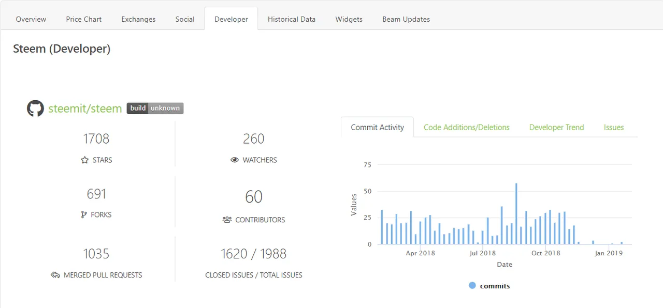Click the 1035 merged pull requests count
The width and height of the screenshot is (663, 308).
pyautogui.click(x=96, y=254)
